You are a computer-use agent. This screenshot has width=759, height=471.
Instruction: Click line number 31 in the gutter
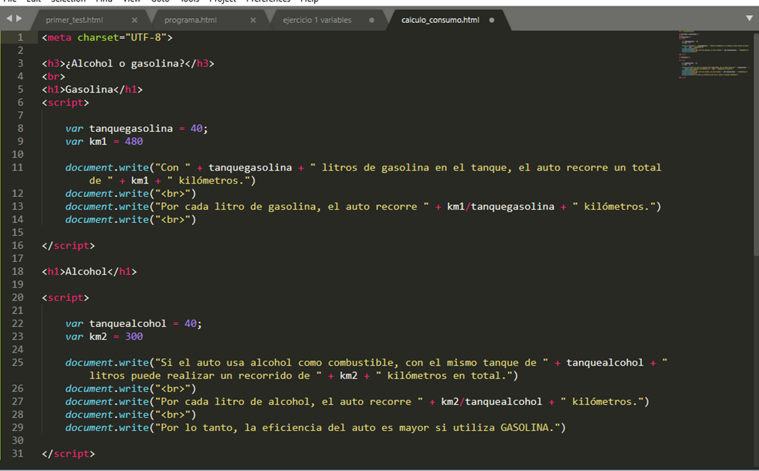pyautogui.click(x=17, y=454)
